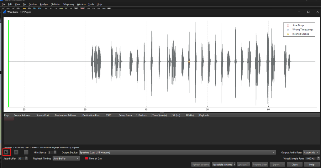Sort by Destination Port column header

93,115
